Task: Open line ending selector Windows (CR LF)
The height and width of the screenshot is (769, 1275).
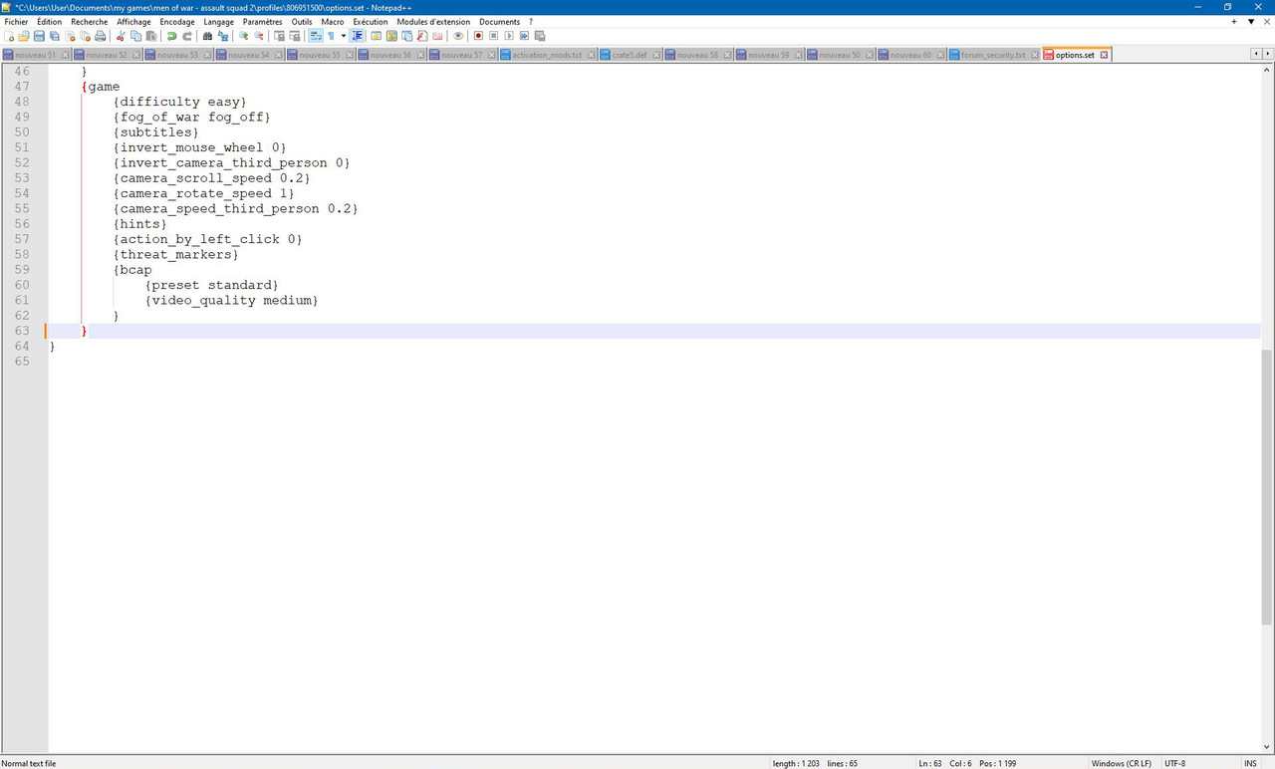Action: (x=1121, y=763)
